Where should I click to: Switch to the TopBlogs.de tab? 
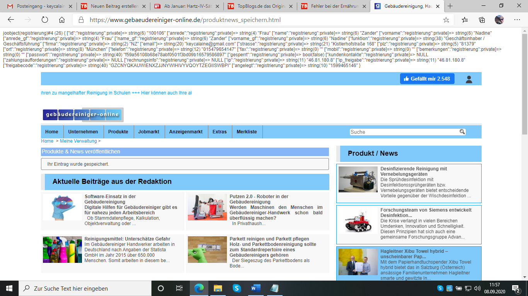(258, 6)
